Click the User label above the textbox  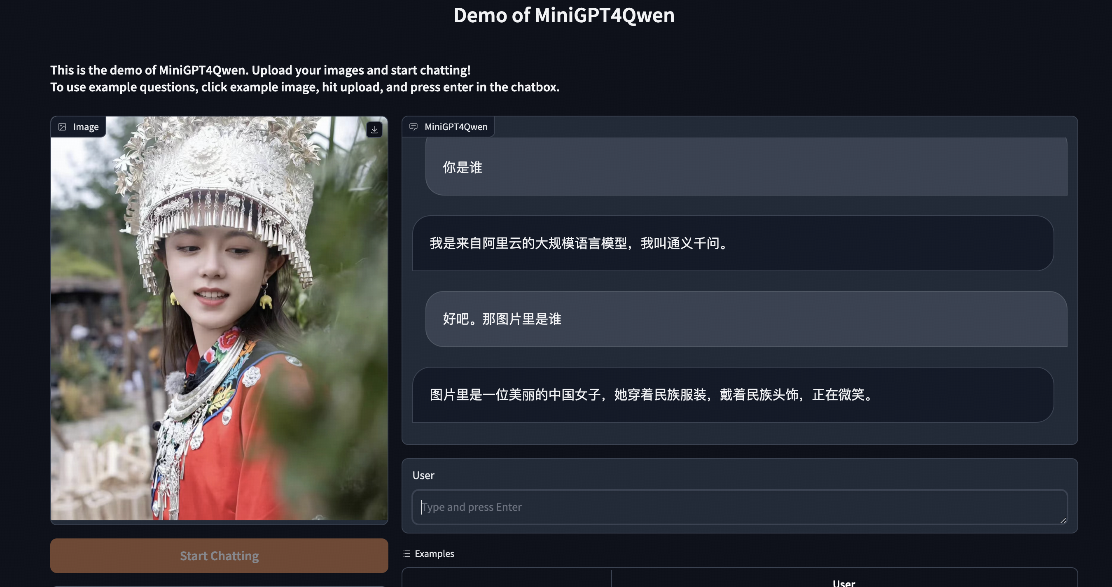click(423, 475)
